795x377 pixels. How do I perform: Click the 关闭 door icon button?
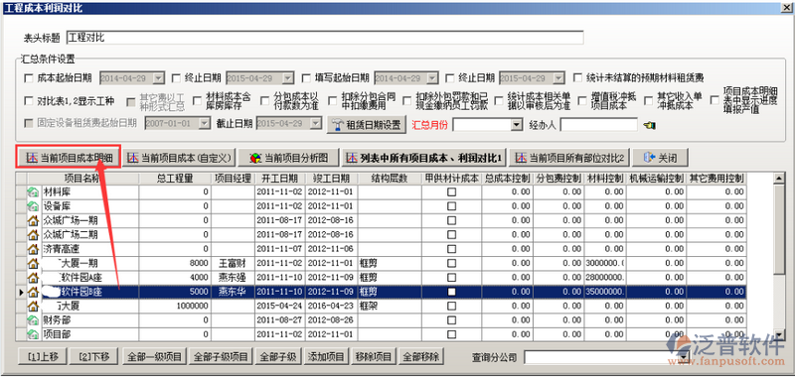660,158
